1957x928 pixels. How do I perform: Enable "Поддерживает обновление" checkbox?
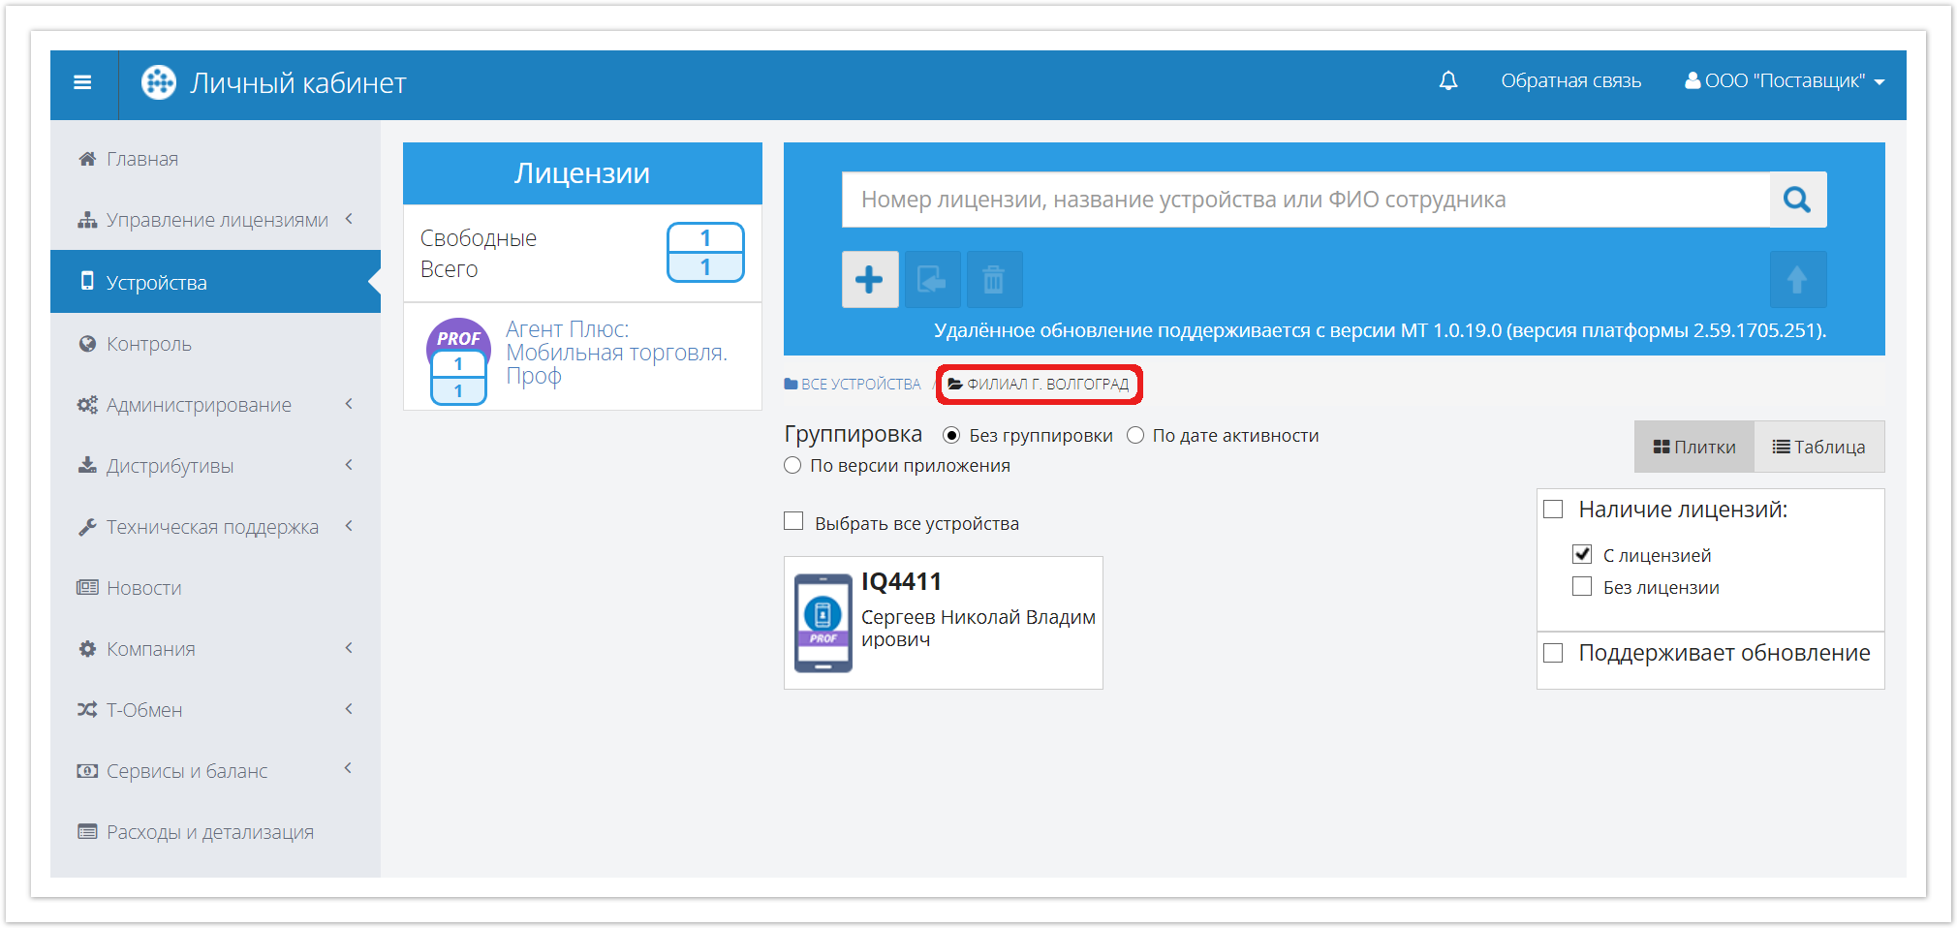coord(1553,653)
